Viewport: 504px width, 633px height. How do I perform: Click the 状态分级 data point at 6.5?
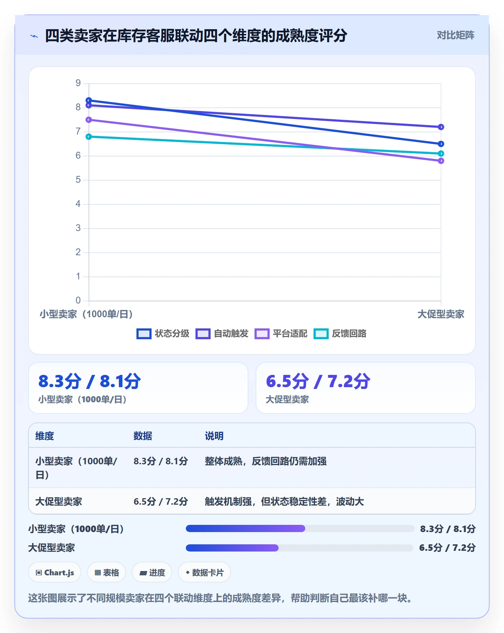441,144
